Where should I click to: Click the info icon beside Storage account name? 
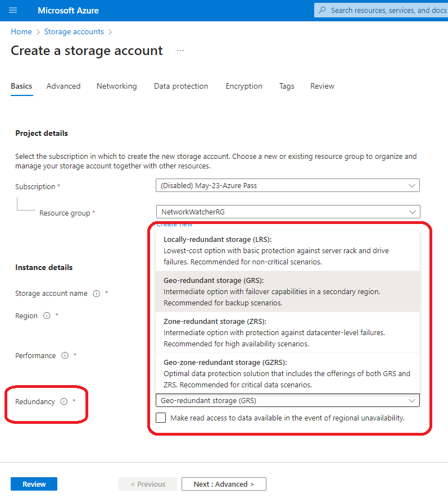[97, 294]
